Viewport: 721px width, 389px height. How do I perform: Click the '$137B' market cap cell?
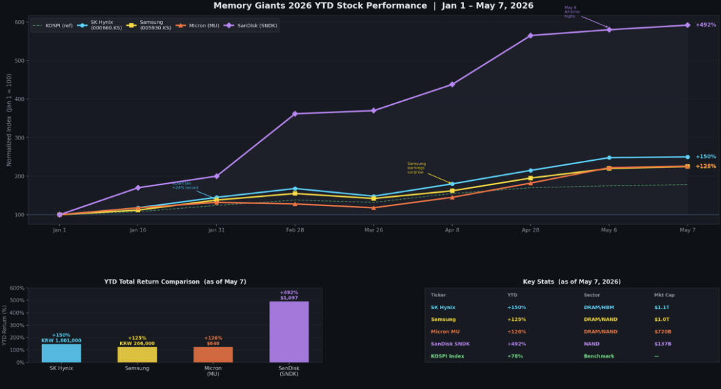663,344
